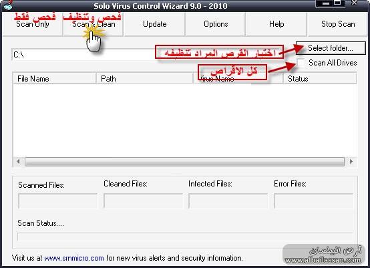The width and height of the screenshot is (370, 268).
Task: Sort by File Name column header
Action: [54, 79]
